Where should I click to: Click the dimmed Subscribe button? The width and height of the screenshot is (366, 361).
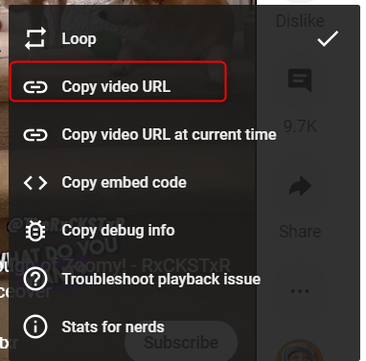click(x=181, y=342)
